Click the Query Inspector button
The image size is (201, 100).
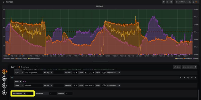pos(188,67)
